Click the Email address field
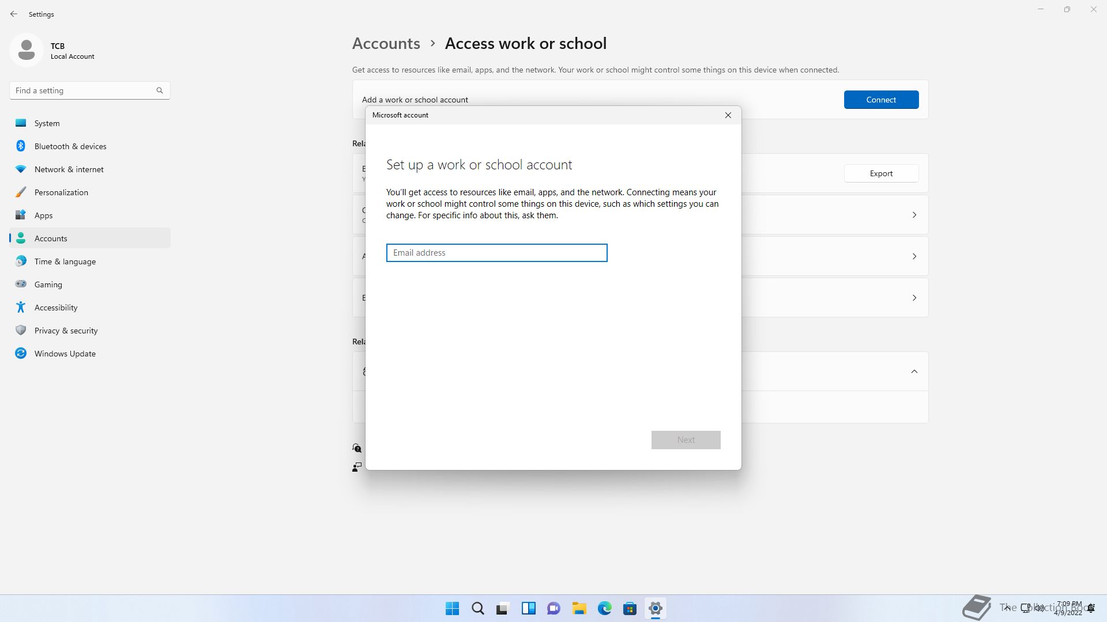The image size is (1107, 622). [x=497, y=253]
